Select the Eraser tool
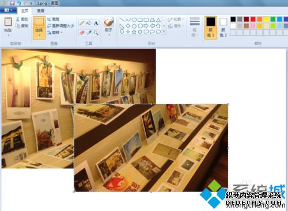The image size is (288, 211). [82, 33]
